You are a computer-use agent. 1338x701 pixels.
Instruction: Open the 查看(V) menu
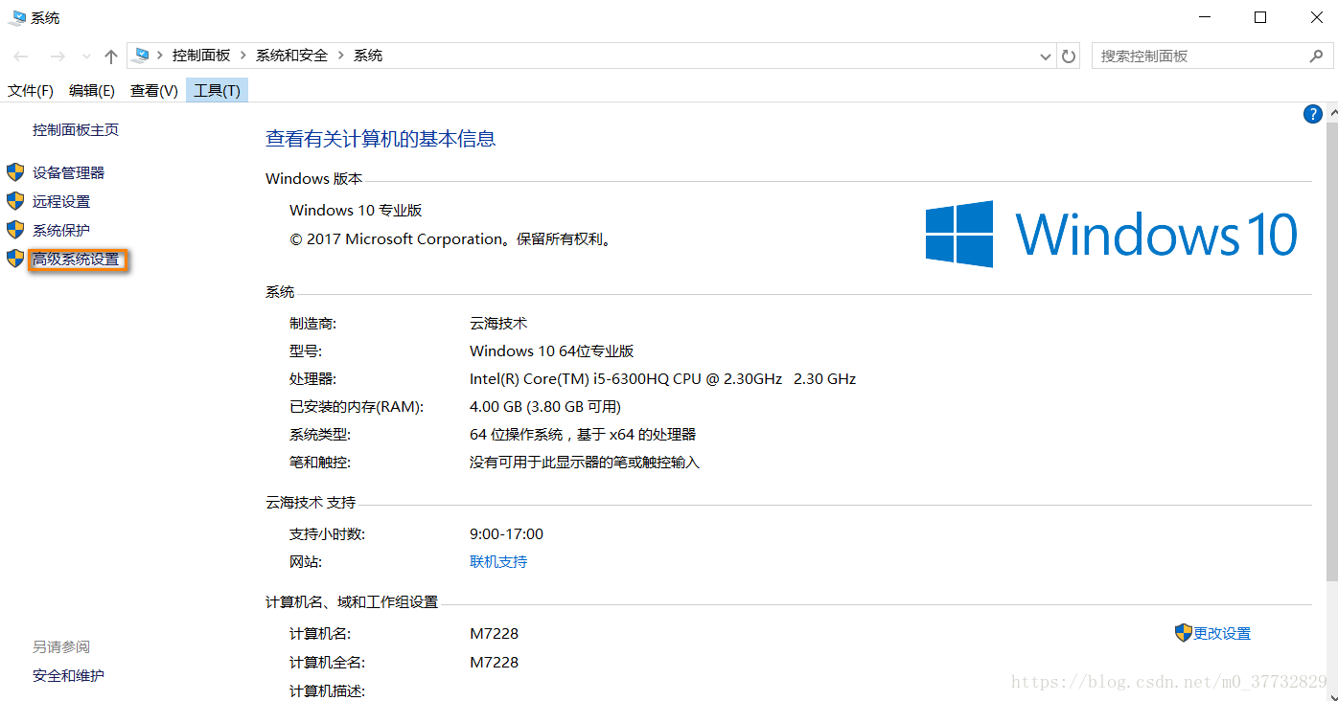154,90
